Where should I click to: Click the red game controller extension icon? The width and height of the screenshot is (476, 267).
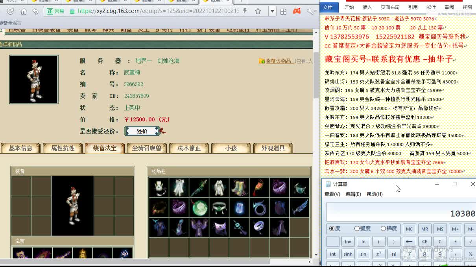click(297, 11)
